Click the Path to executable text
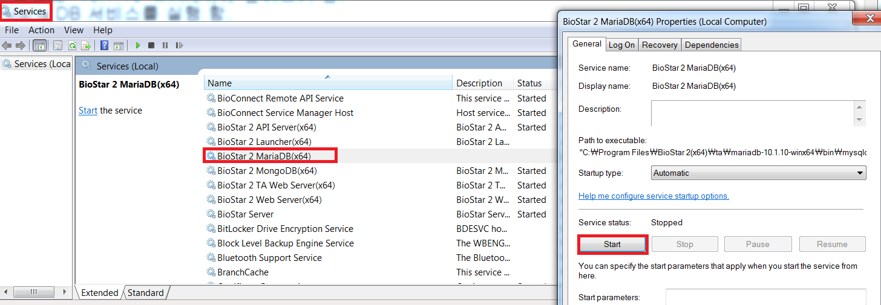881x305 pixels. point(724,152)
